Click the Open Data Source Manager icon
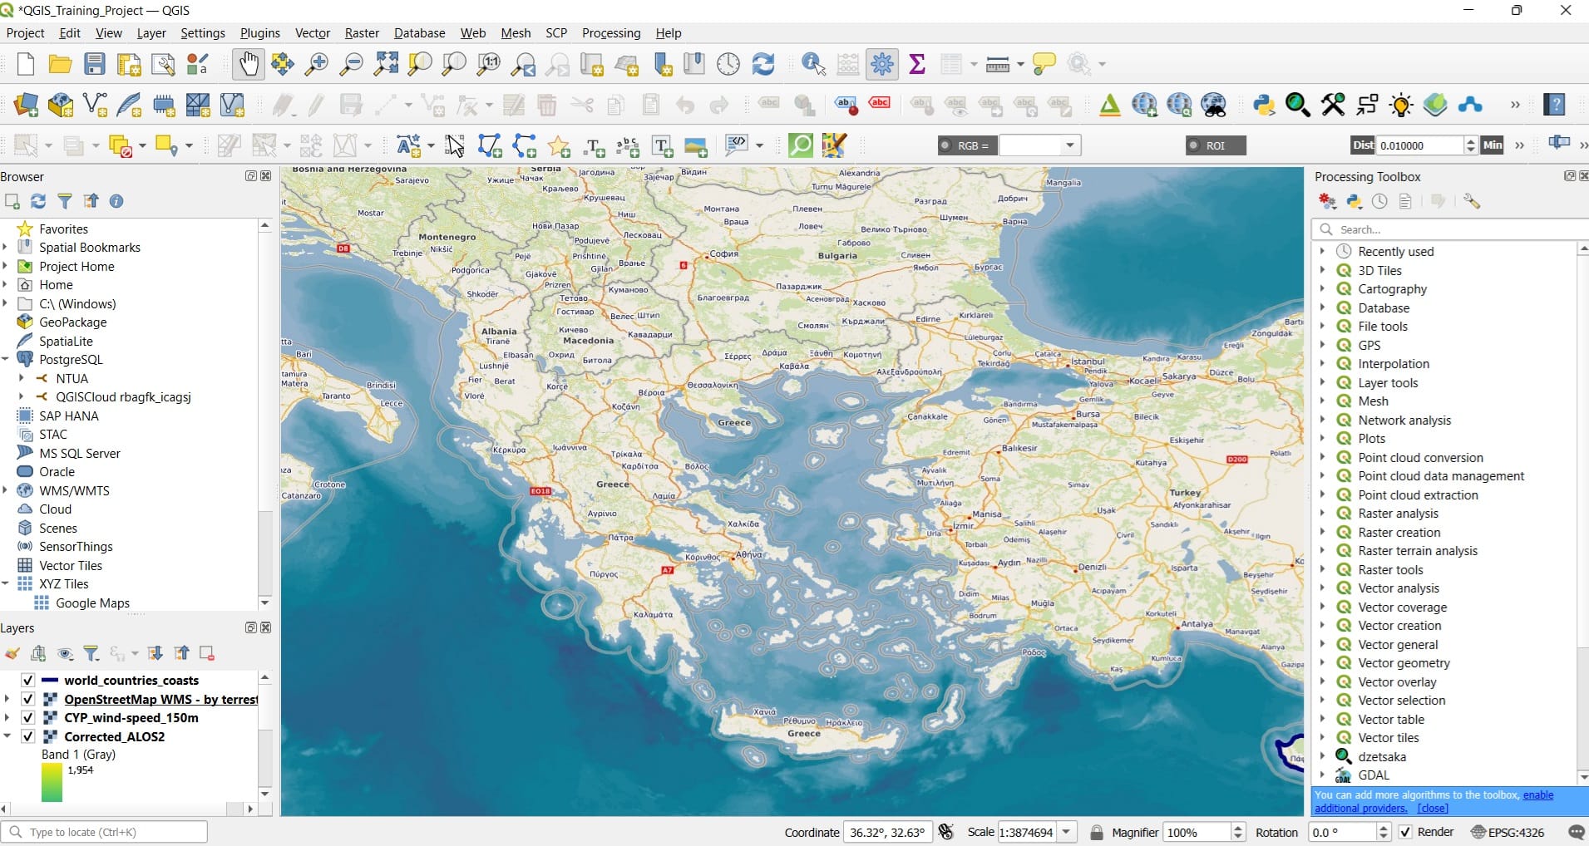The height and width of the screenshot is (846, 1589). (x=26, y=105)
